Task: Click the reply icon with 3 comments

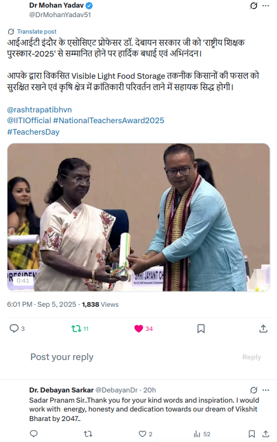Action: [x=17, y=328]
